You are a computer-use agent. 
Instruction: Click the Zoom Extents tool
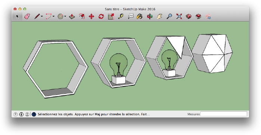(x=179, y=16)
